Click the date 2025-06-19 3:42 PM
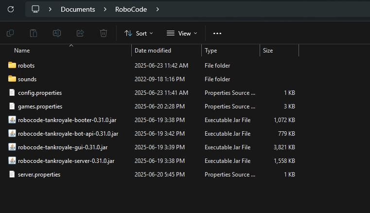 tap(159, 134)
